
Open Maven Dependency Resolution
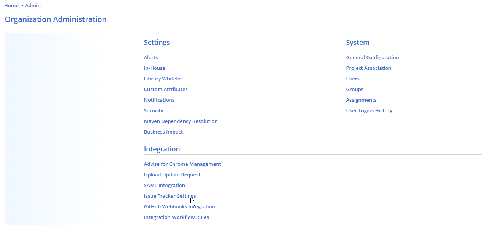tap(181, 121)
